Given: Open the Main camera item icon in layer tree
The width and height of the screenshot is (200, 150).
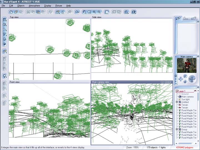Looking at the screenshot, I should 180,97.
